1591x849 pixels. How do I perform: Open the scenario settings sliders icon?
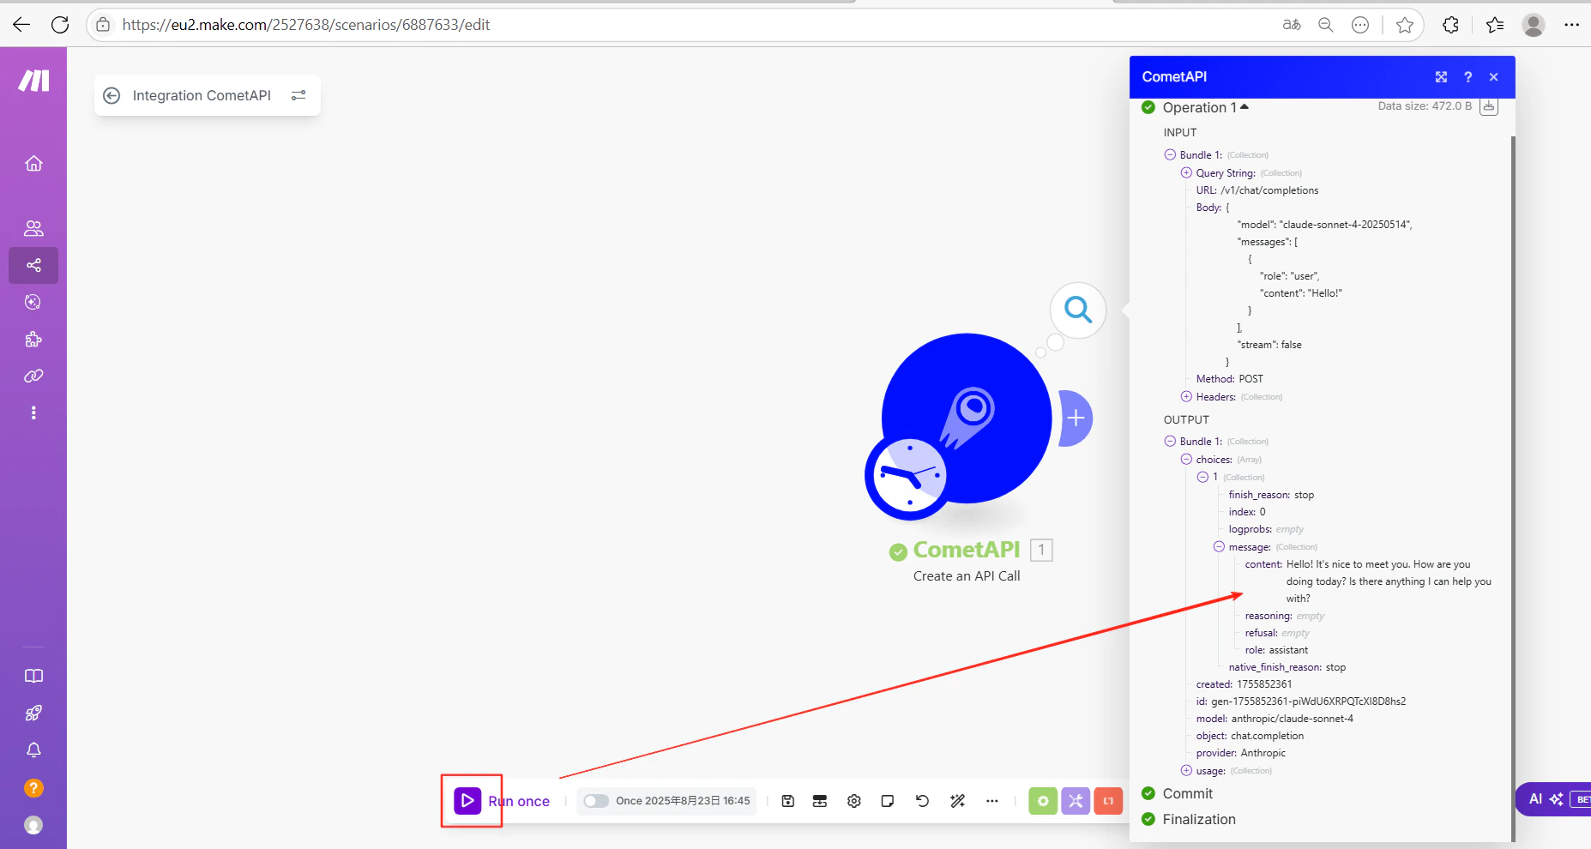(298, 95)
